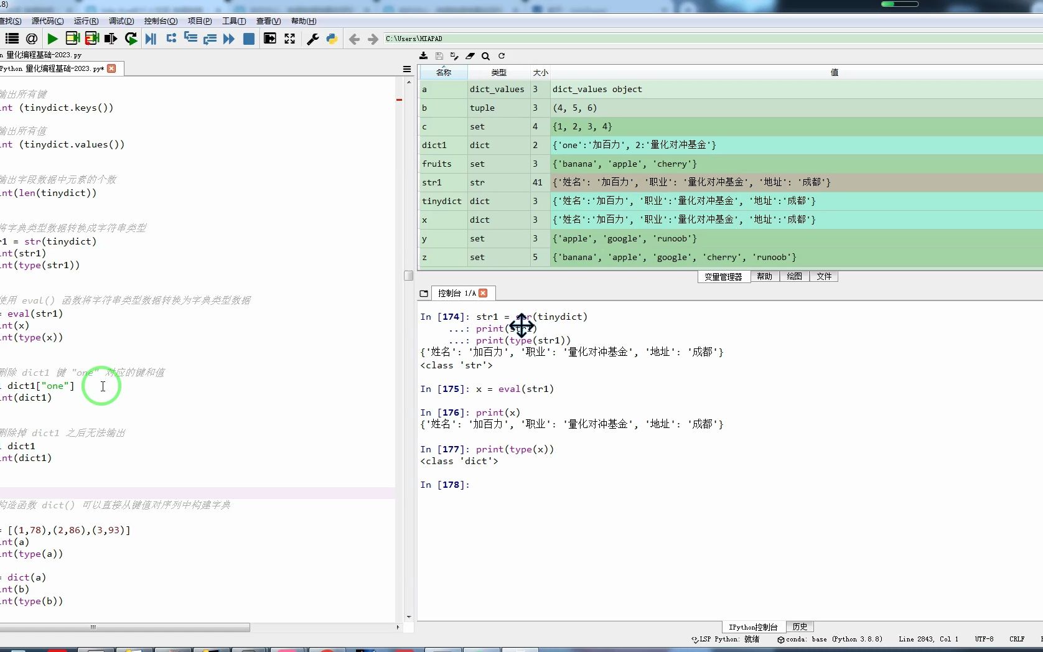Switch to the IPython控制台 tab

tap(753, 627)
